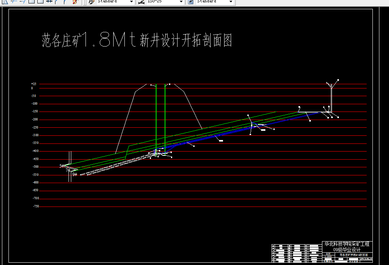Select the -600 elevation label

pyautogui.click(x=35, y=182)
